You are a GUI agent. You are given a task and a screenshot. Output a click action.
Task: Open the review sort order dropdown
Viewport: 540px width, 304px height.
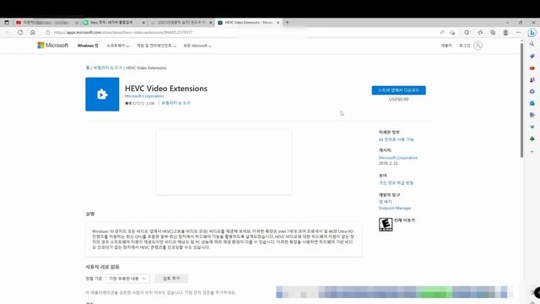click(x=127, y=279)
